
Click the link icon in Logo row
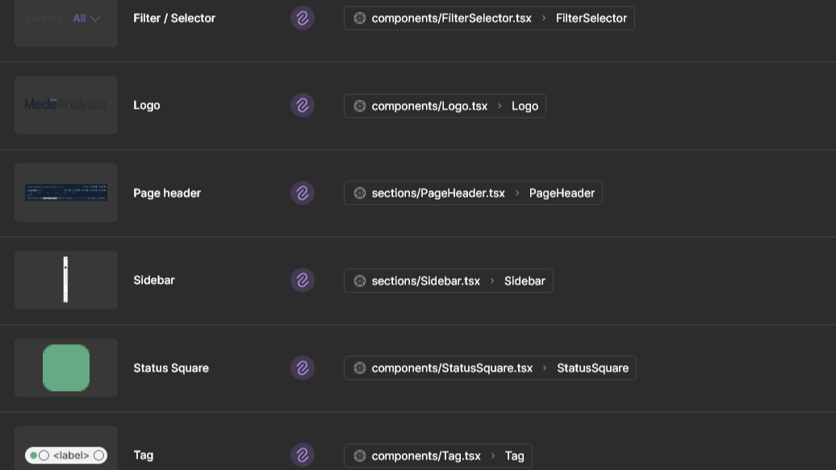pyautogui.click(x=303, y=105)
